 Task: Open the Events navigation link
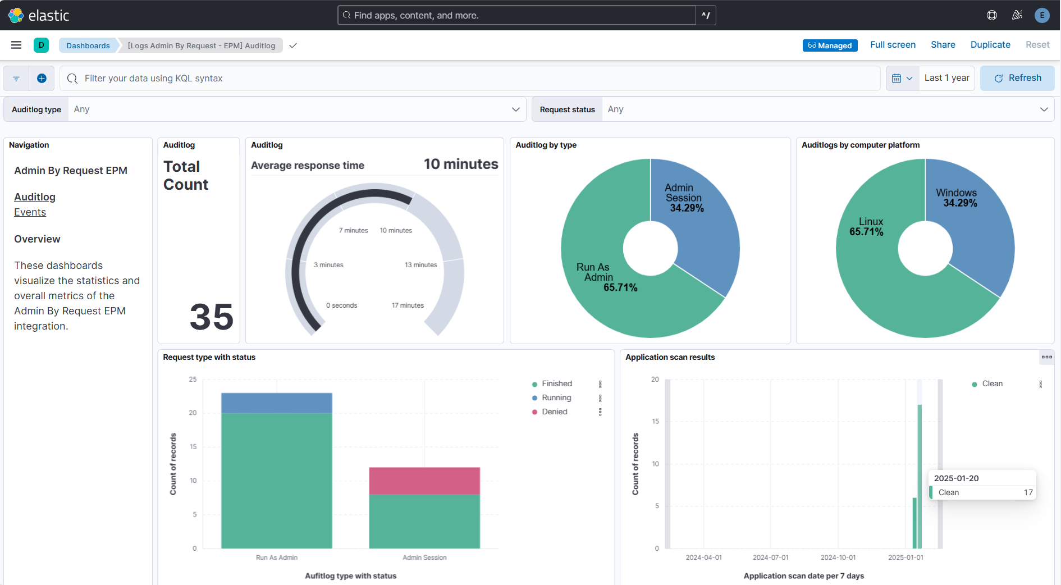pos(30,212)
